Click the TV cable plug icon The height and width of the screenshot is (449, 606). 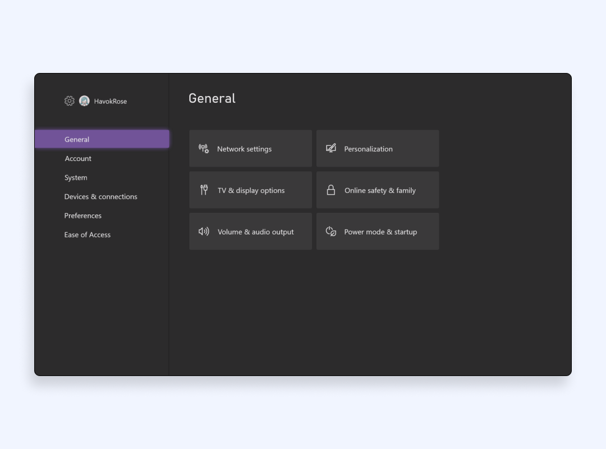coord(204,190)
